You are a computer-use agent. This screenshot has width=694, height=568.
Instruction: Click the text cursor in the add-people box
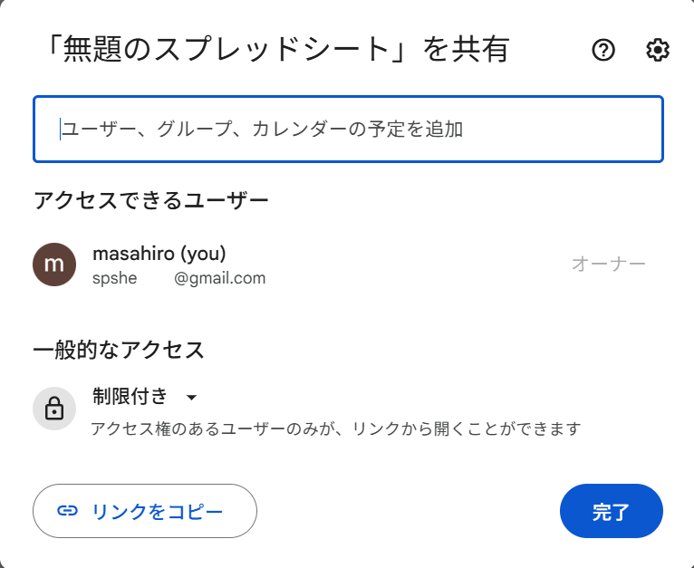point(60,130)
